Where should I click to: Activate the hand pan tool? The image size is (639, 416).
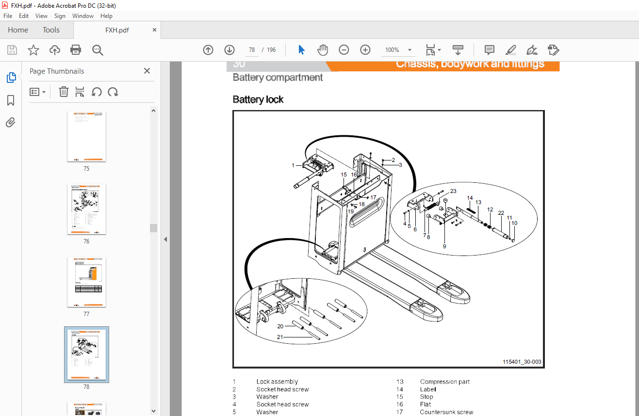tap(323, 50)
